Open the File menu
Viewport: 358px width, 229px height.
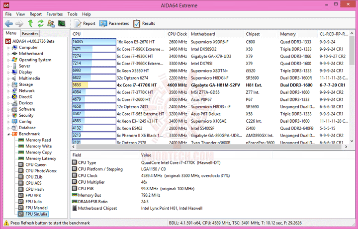8,14
